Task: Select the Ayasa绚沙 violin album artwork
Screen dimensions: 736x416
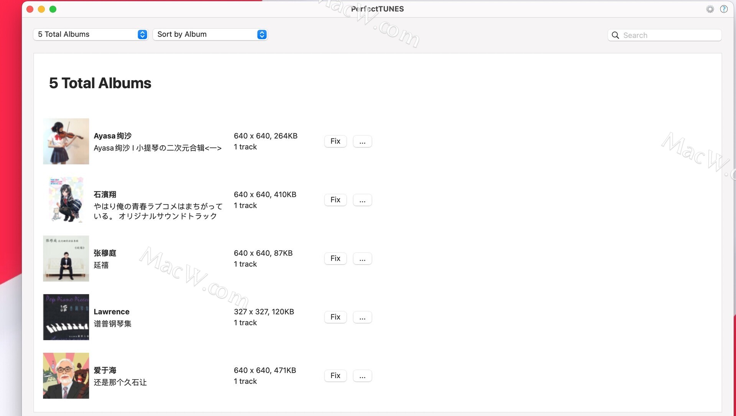Action: click(x=66, y=141)
